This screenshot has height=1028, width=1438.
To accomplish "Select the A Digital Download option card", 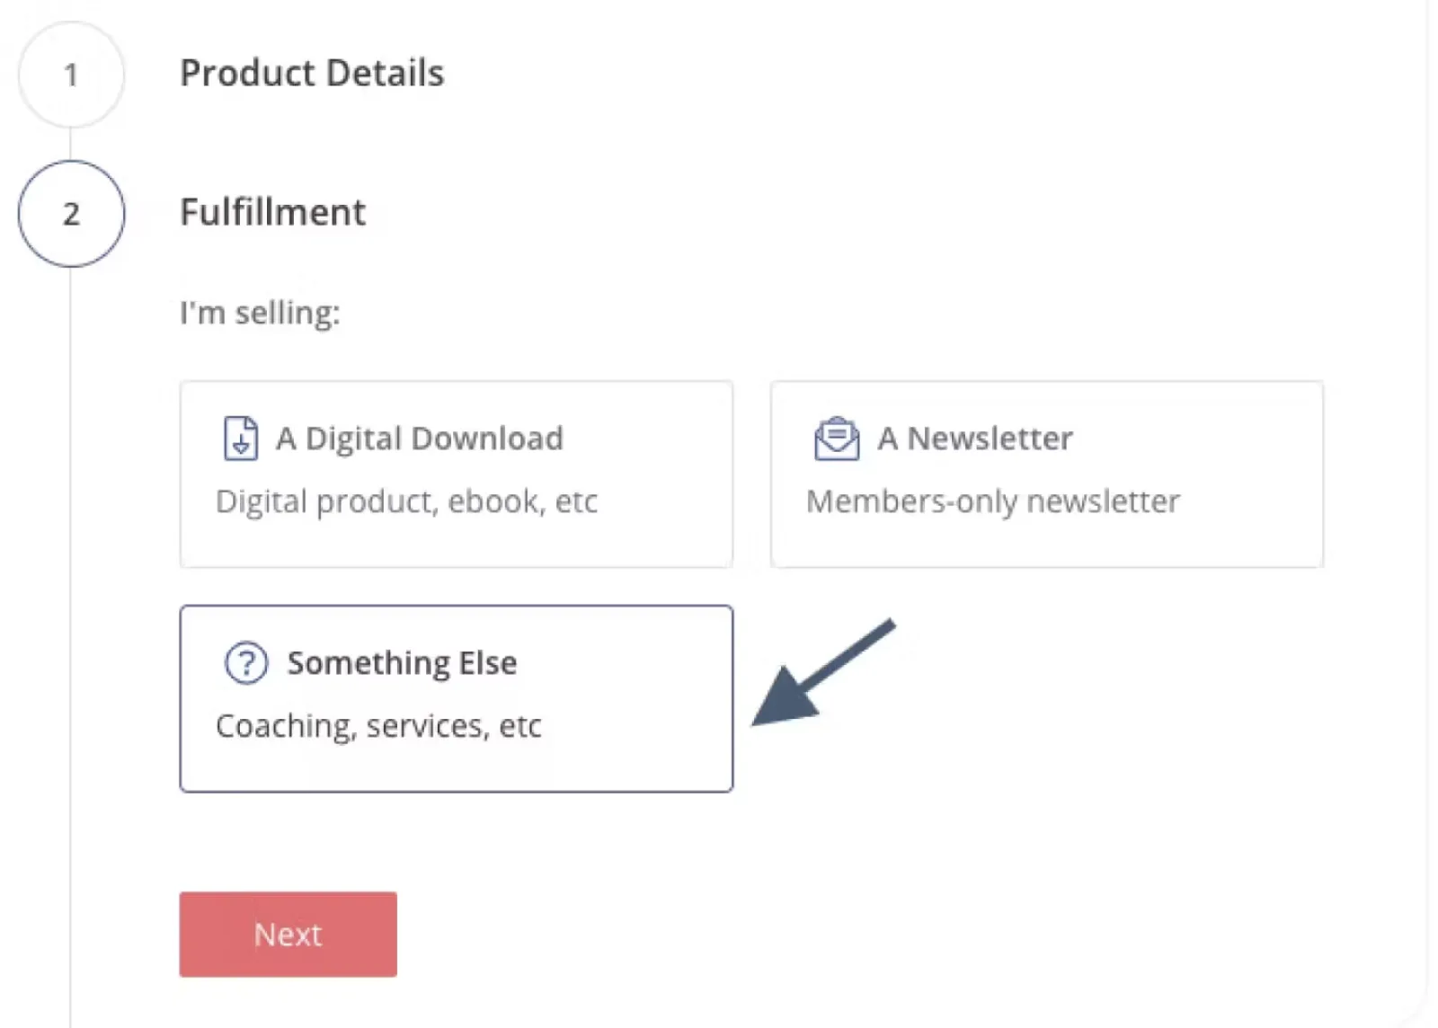I will click(x=456, y=474).
